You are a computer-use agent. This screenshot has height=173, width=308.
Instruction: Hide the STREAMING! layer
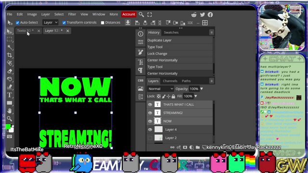pos(150,113)
